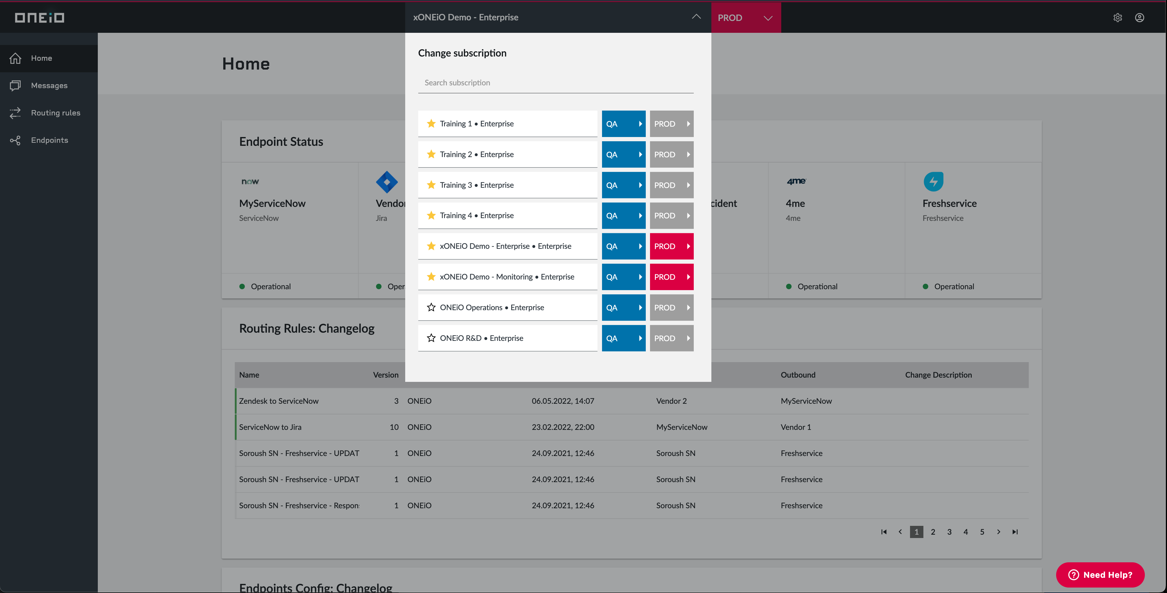The height and width of the screenshot is (593, 1167).
Task: Toggle star for xONEiO Demo - Monitoring
Action: (431, 276)
